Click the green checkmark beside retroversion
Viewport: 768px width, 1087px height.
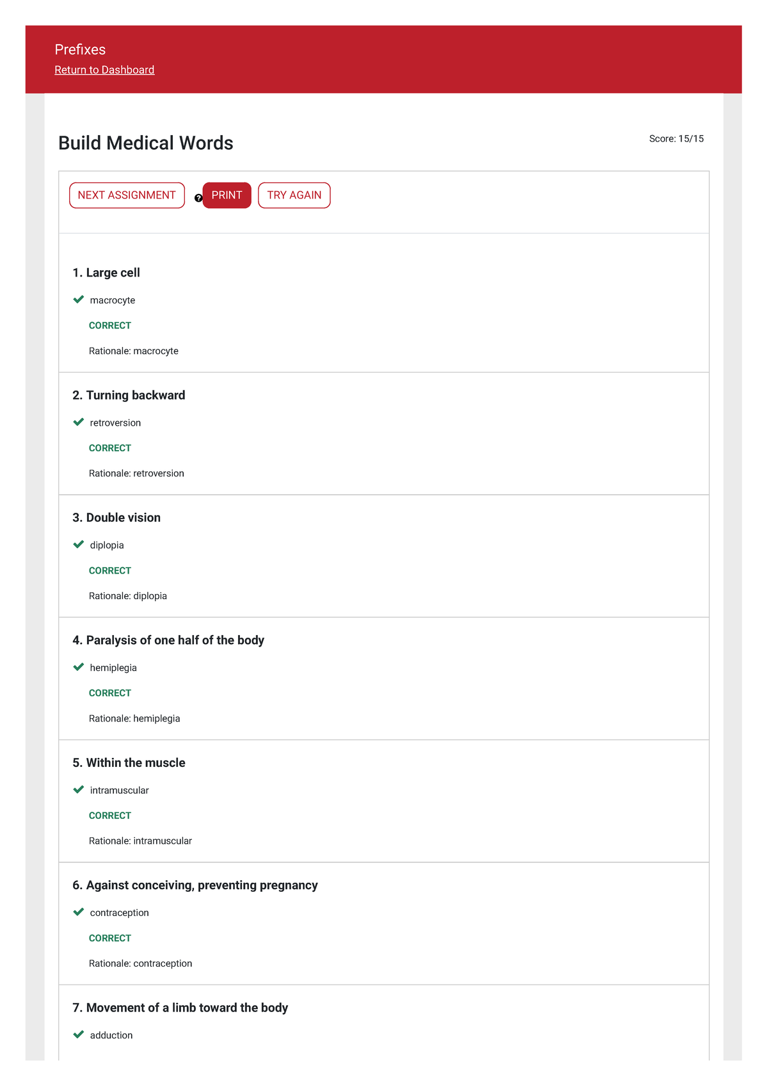click(x=79, y=422)
